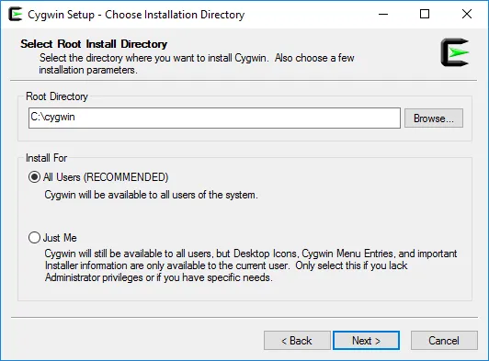Focus the Root Directory path field
The image size is (489, 361).
(214, 118)
